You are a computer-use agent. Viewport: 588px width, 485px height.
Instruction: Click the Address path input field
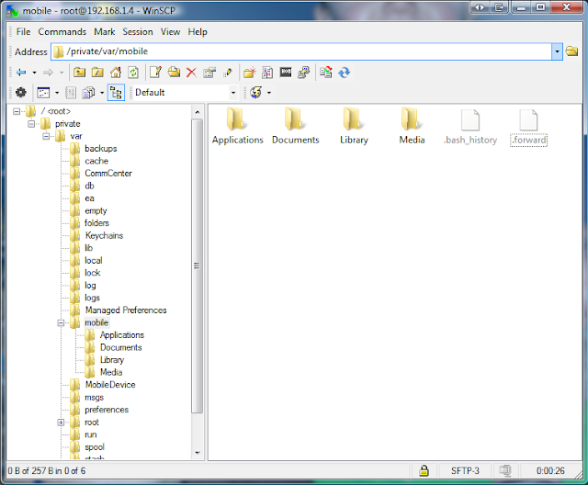tap(301, 51)
